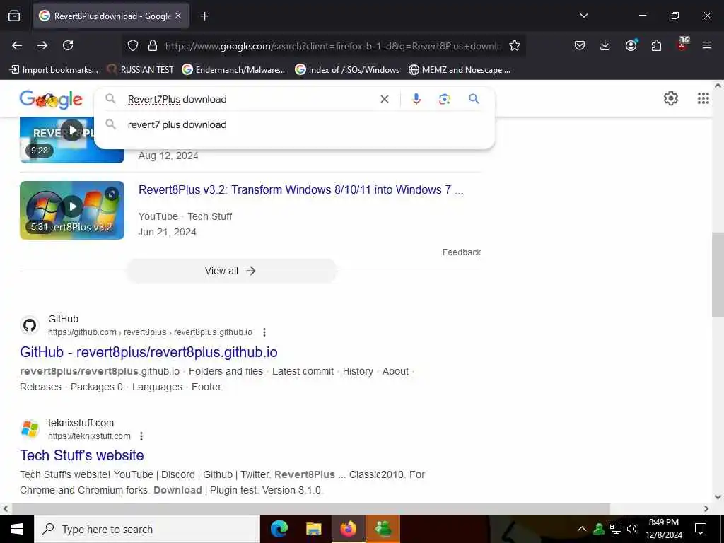The height and width of the screenshot is (543, 724).
Task: Click the taskbar clock showing 8:49 PM
Action: (663, 529)
